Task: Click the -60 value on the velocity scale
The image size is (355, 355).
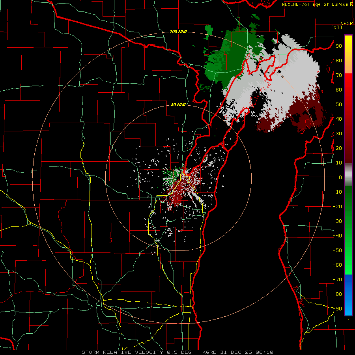Action: point(337,265)
